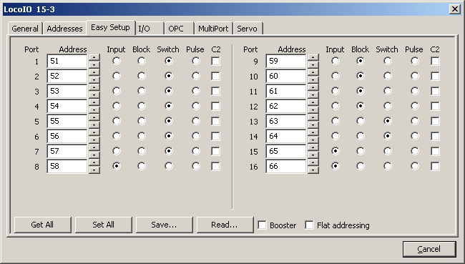465x264 pixels.
Task: Click the port 4 address field showing 54
Action: click(67, 106)
